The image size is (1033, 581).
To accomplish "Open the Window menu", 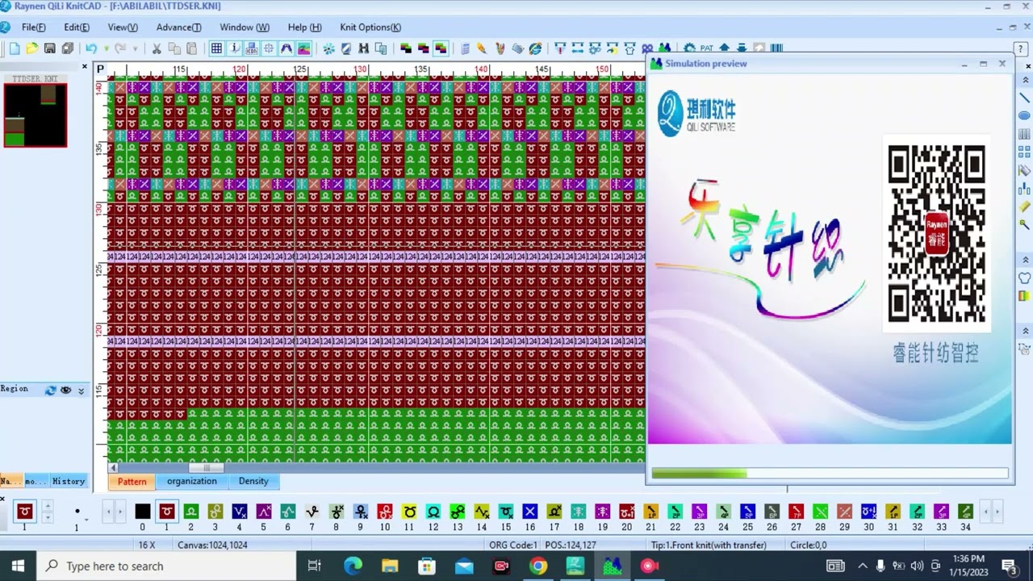I will (245, 27).
